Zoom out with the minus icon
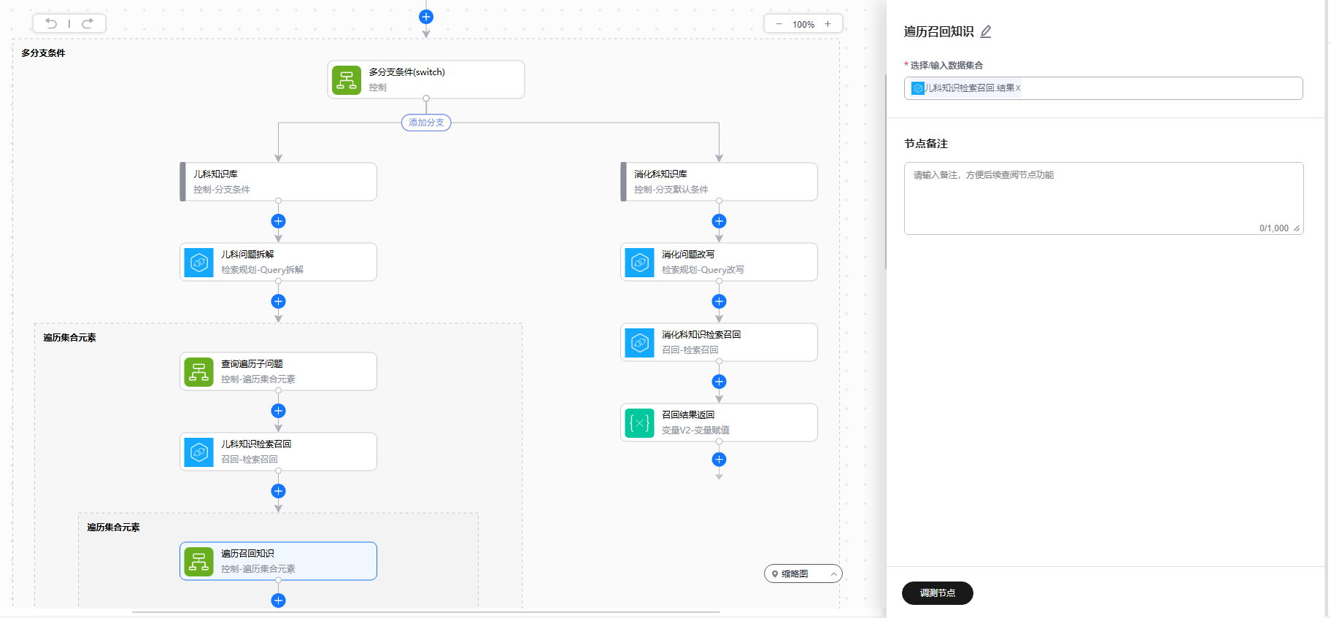 pyautogui.click(x=779, y=24)
